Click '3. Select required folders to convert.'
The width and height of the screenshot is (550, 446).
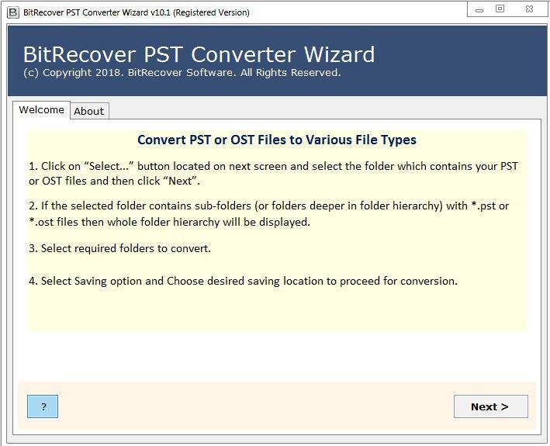[x=119, y=248]
